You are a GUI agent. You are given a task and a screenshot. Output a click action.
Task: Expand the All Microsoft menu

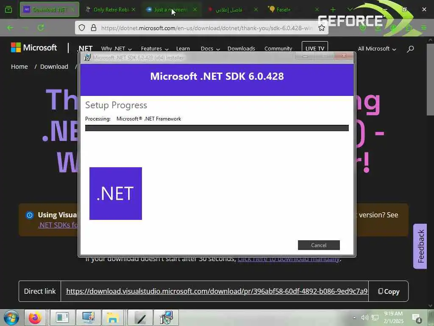point(377,49)
